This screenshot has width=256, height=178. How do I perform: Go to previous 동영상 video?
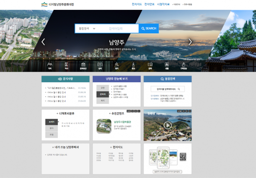184,111
